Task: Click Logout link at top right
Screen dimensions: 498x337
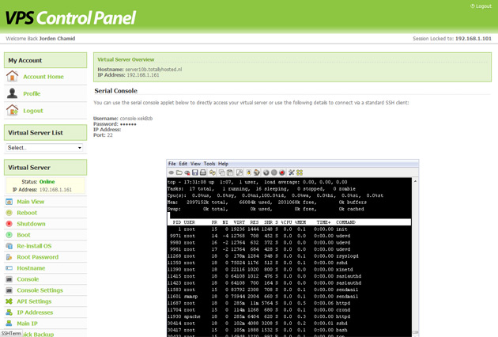Action: (482, 6)
